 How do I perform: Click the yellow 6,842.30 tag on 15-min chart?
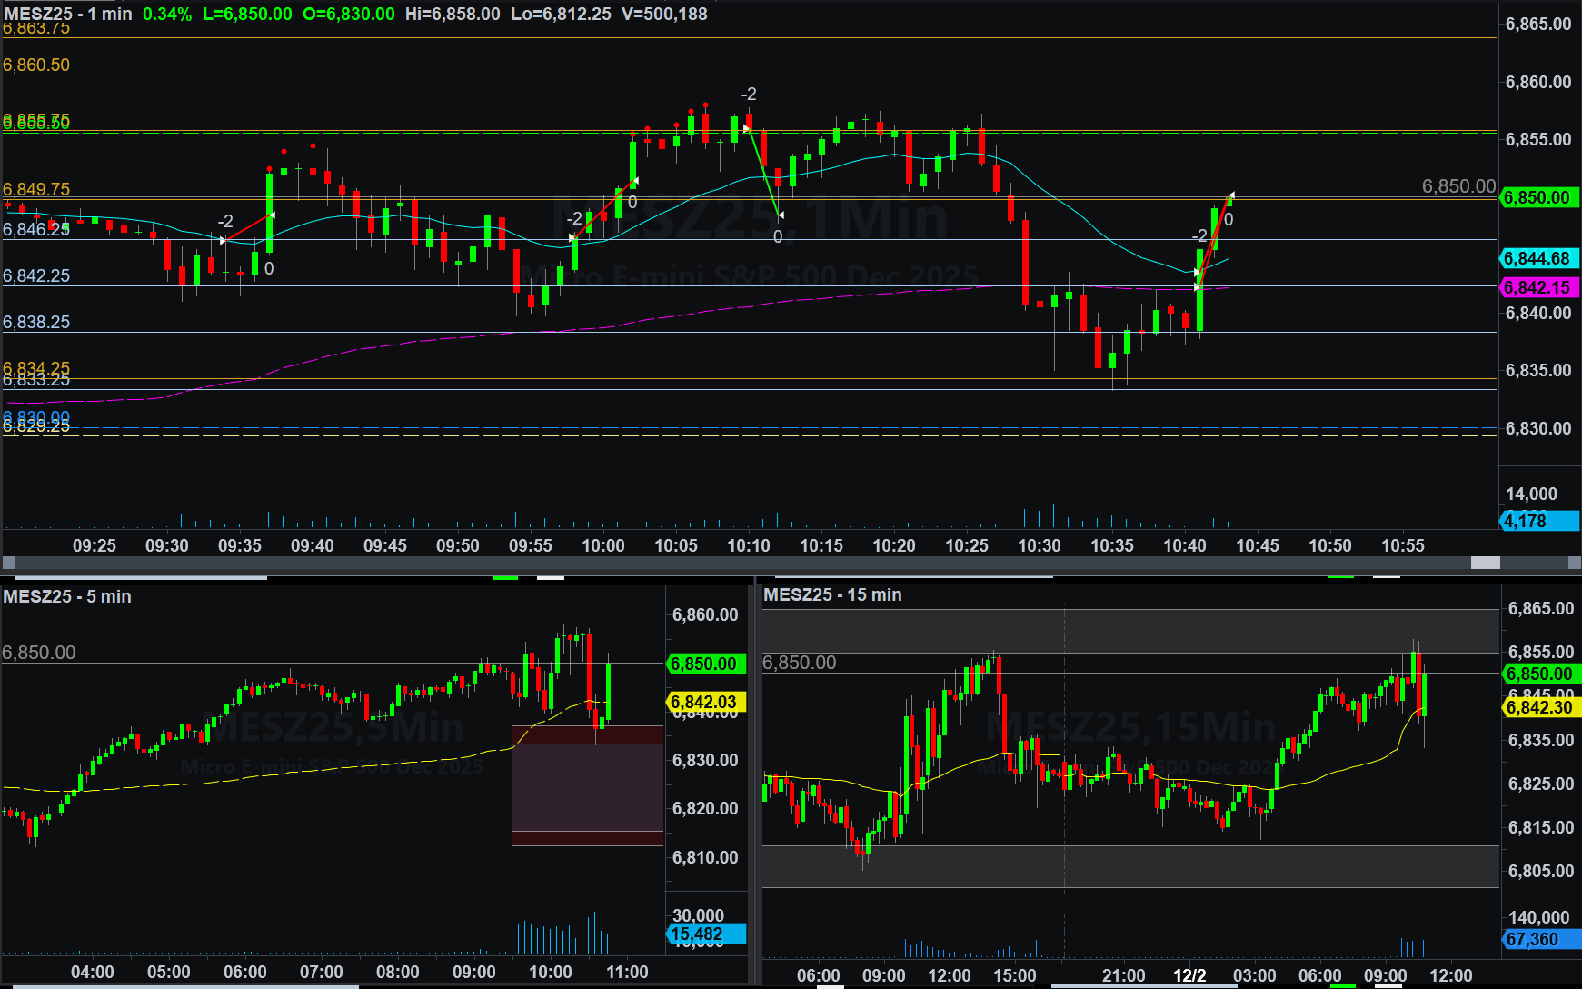click(1539, 707)
